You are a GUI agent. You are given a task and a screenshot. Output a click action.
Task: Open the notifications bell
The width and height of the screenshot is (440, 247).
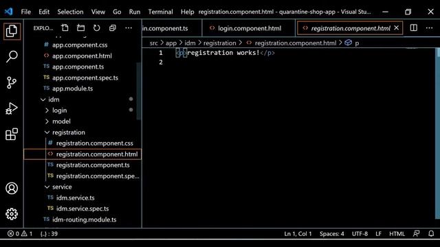tap(431, 233)
